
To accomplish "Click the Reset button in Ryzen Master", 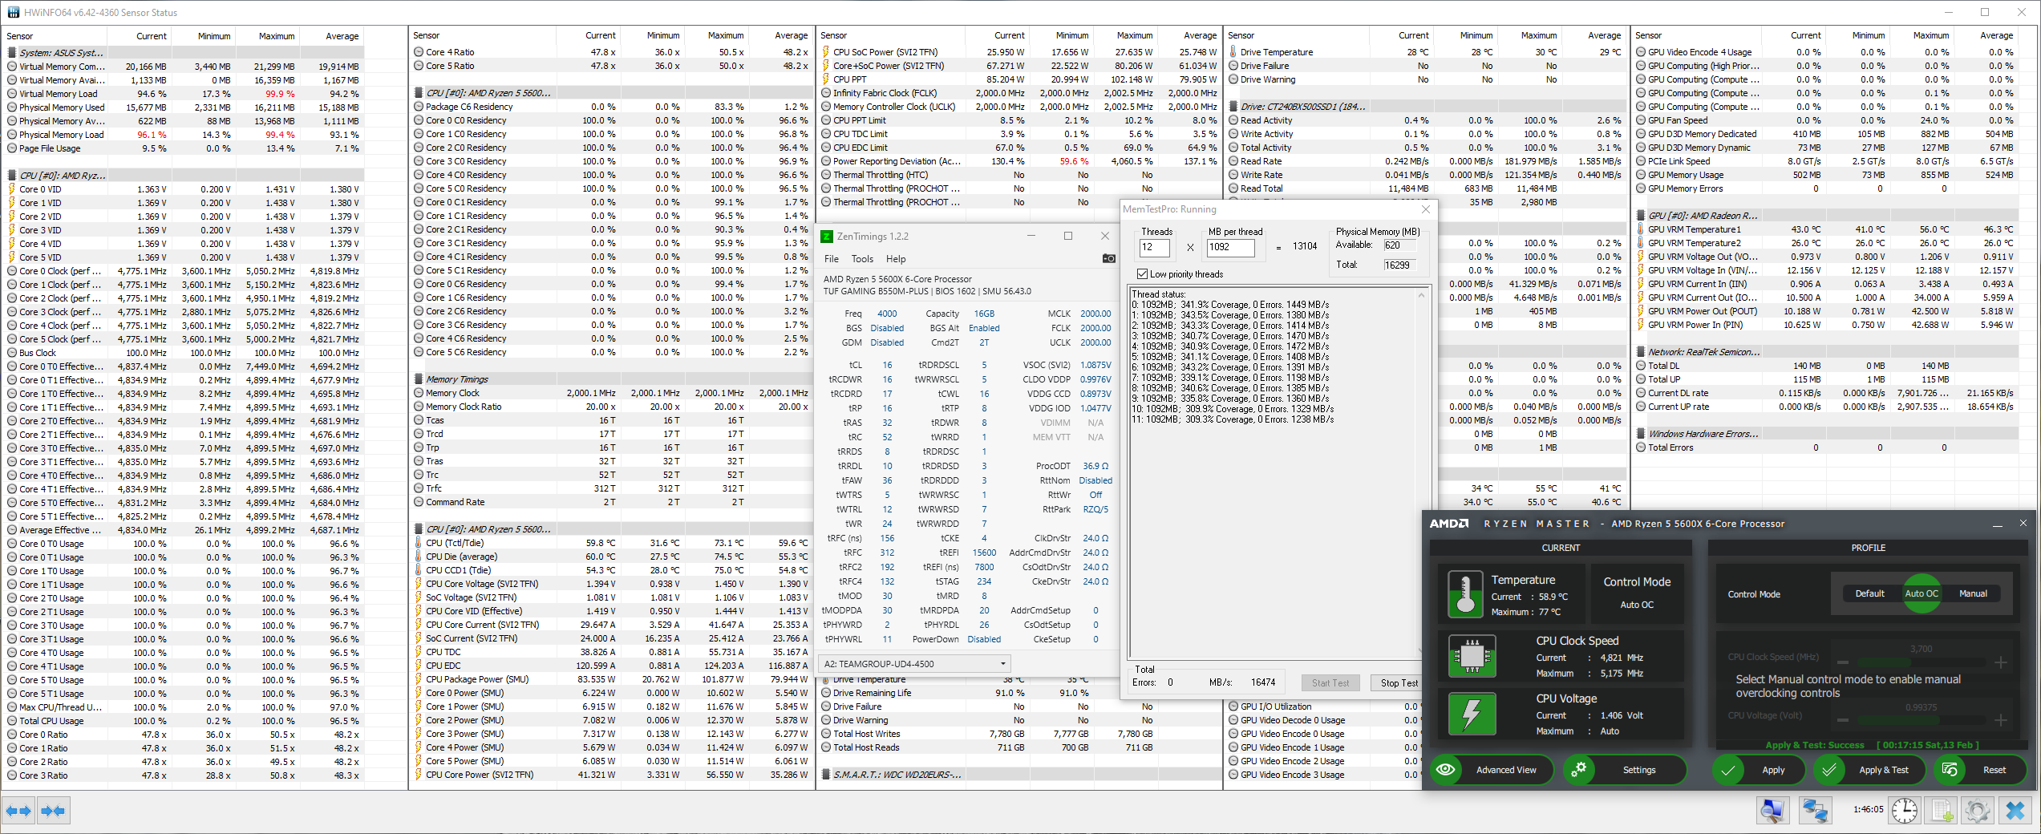I will coord(1979,770).
